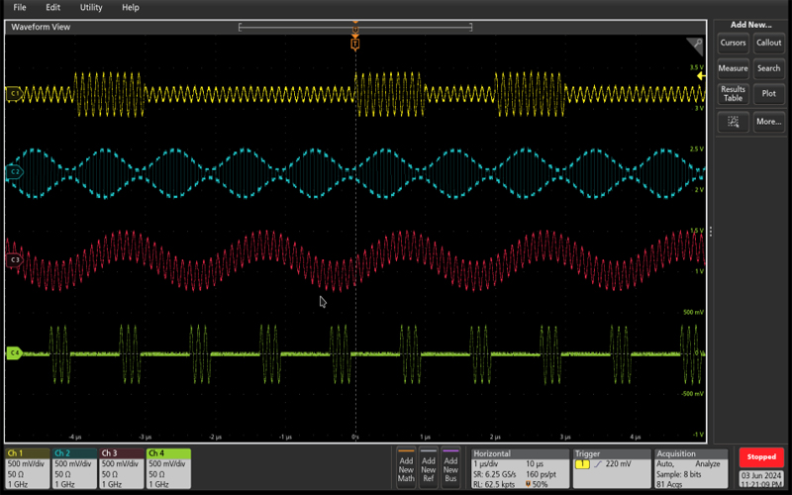This screenshot has height=495, width=792.
Task: Toggle the Ch 4 badge
Action: point(167,466)
